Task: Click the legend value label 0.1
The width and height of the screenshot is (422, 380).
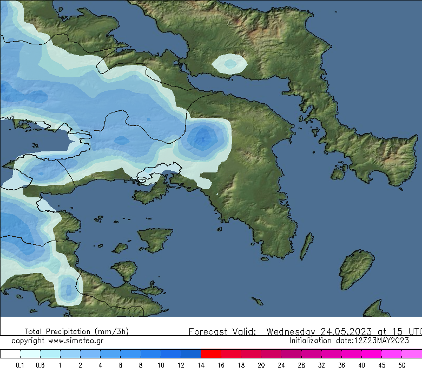Action: pyautogui.click(x=19, y=365)
